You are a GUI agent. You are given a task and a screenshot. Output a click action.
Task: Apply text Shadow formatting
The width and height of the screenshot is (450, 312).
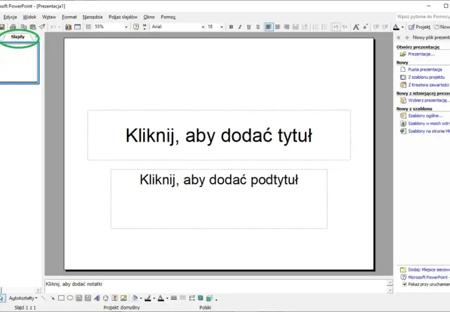258,27
